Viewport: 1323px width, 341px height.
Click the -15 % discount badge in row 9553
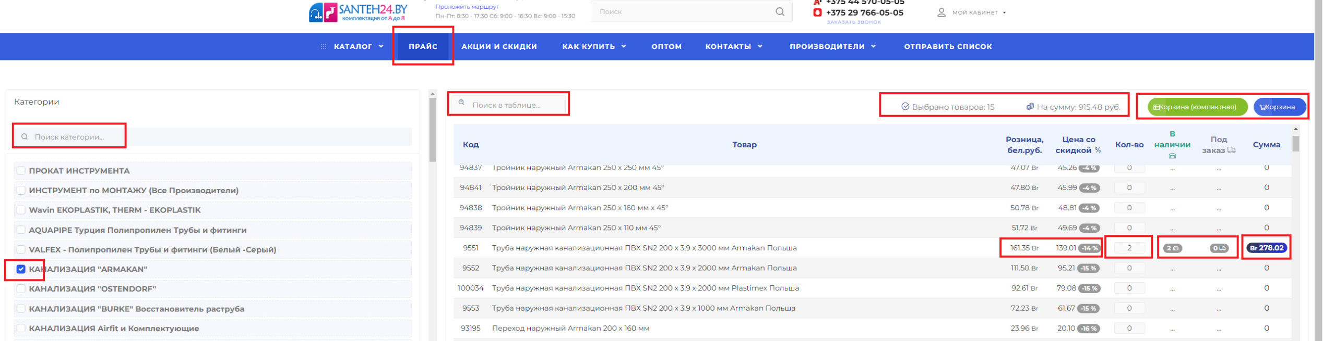1089,309
